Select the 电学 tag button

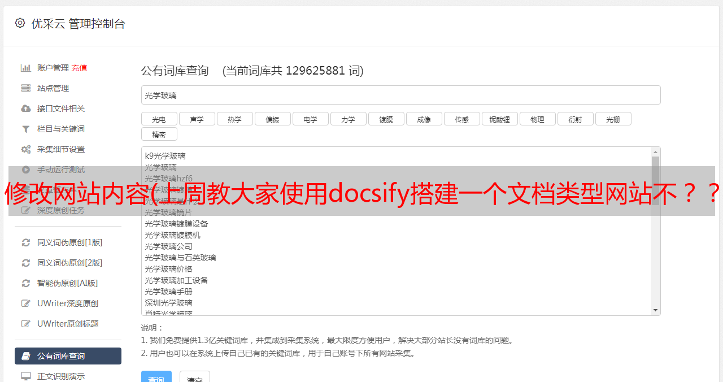click(310, 119)
